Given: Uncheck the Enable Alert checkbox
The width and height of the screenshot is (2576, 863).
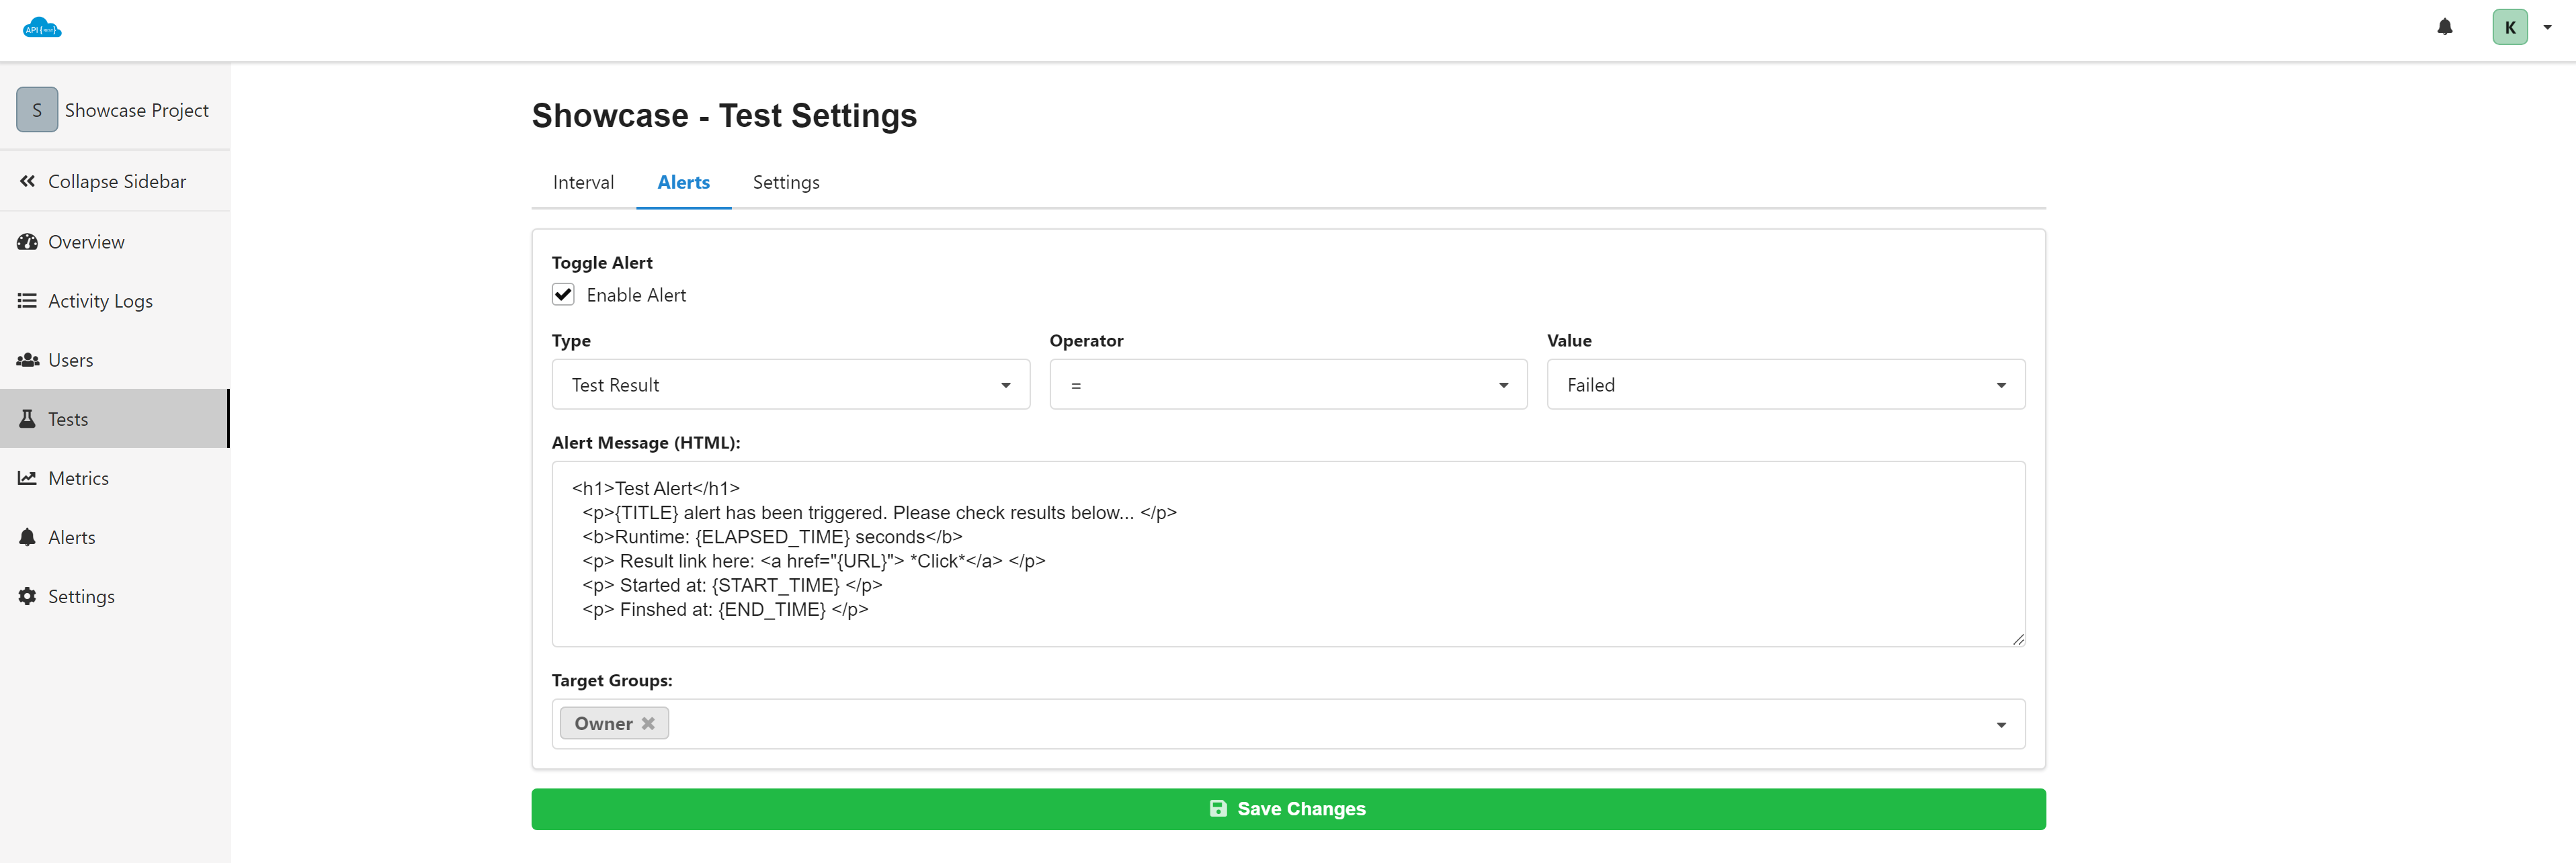Looking at the screenshot, I should click(563, 295).
